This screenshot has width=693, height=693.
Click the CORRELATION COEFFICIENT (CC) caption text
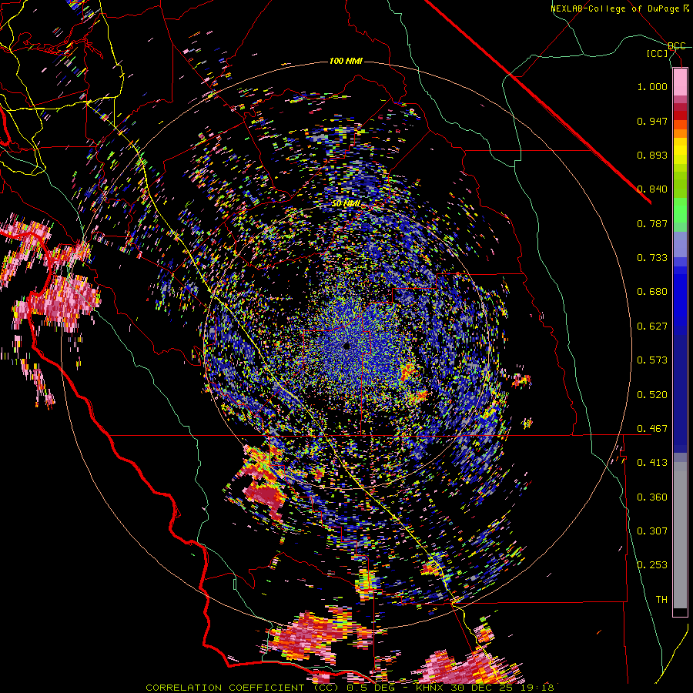point(243,688)
